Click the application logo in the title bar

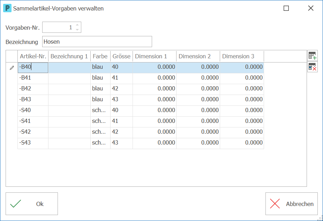[7, 8]
